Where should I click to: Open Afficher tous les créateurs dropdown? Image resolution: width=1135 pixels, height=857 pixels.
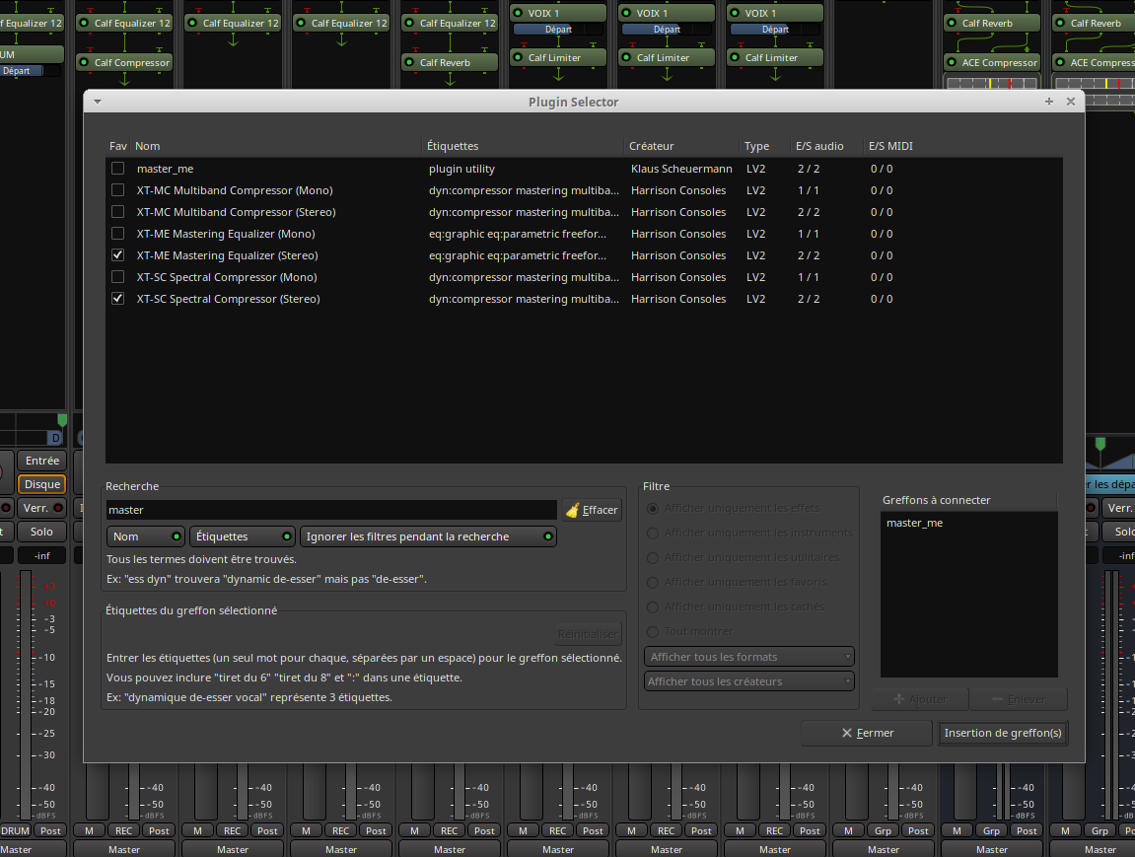click(x=749, y=681)
